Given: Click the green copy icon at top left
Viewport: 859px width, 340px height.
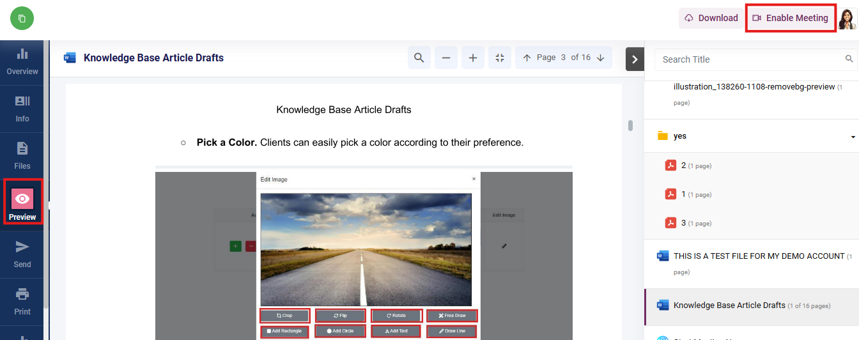Looking at the screenshot, I should [x=22, y=19].
